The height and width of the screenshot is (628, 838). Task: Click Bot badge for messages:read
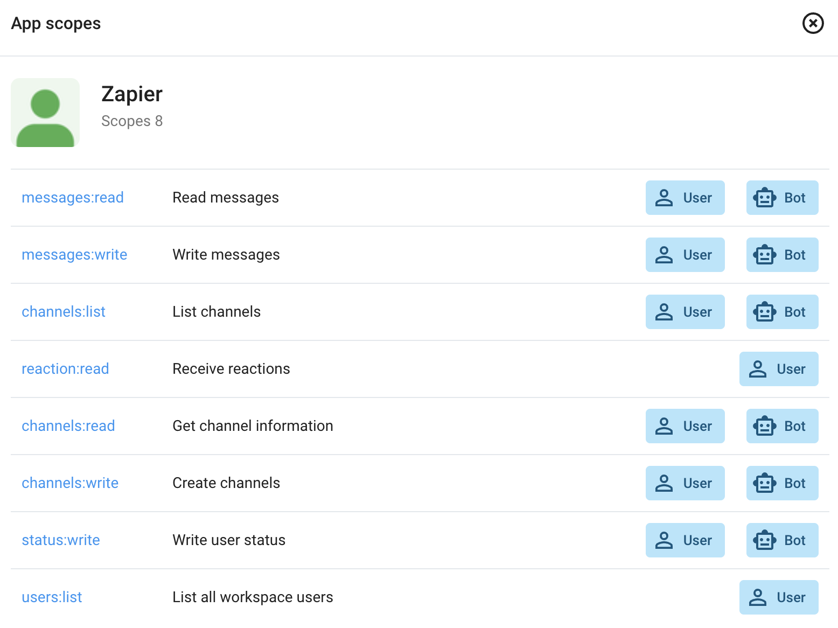coord(782,198)
